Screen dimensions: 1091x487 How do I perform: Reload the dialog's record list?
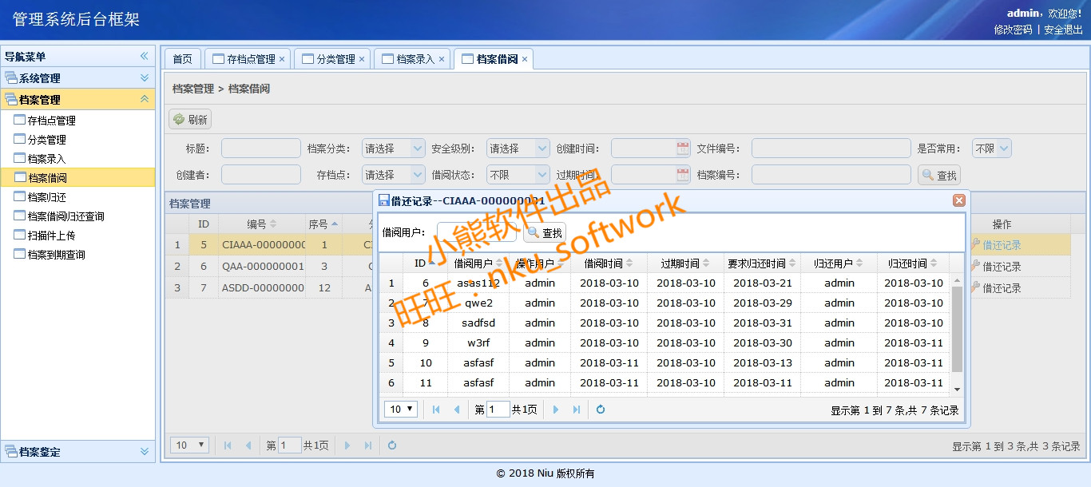coord(601,410)
